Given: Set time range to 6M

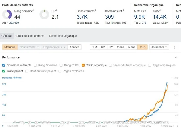Looking at the screenshot, I should pos(103,47).
